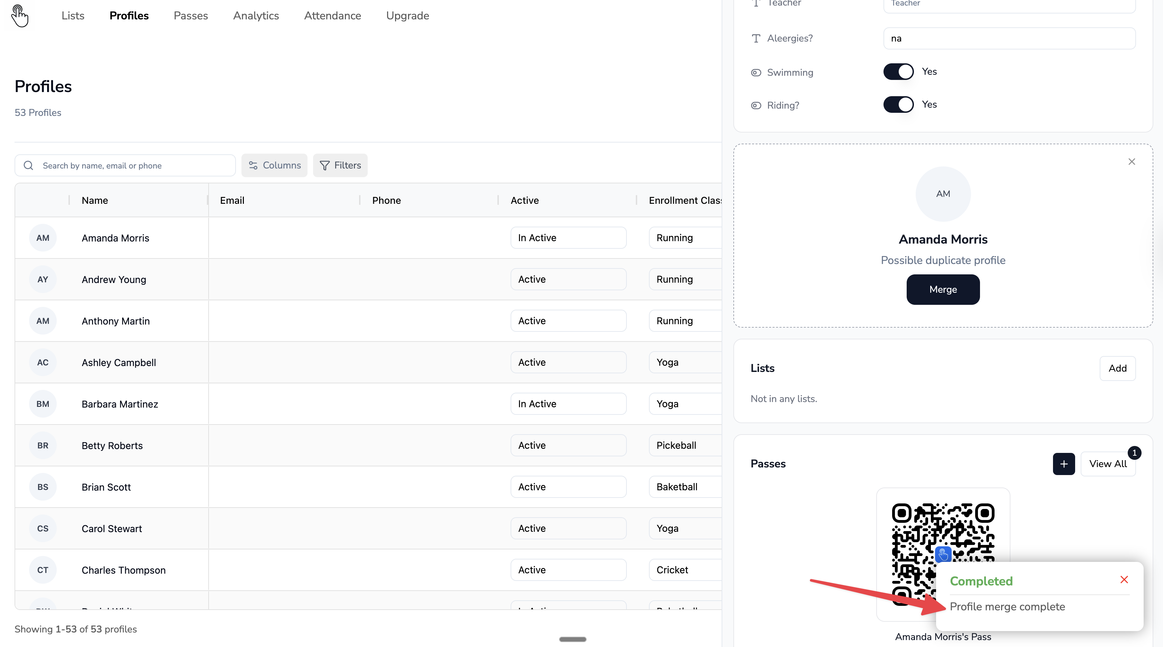Open the Columns settings button

click(274, 165)
